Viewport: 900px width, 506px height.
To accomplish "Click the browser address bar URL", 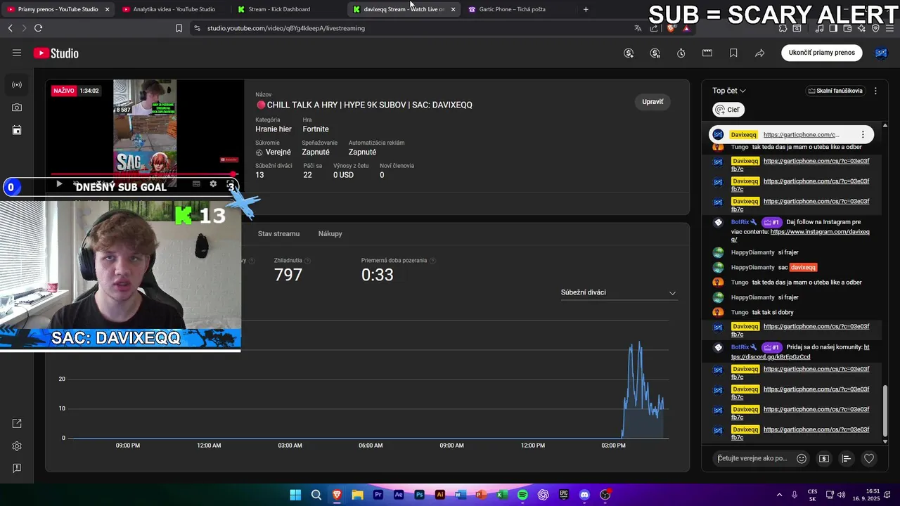I will 286,28.
